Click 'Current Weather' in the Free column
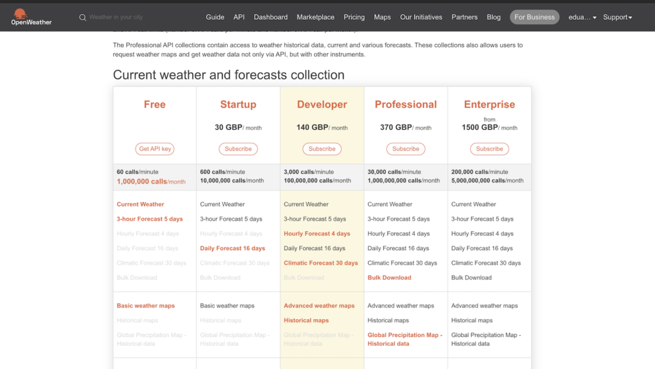 [x=140, y=204]
